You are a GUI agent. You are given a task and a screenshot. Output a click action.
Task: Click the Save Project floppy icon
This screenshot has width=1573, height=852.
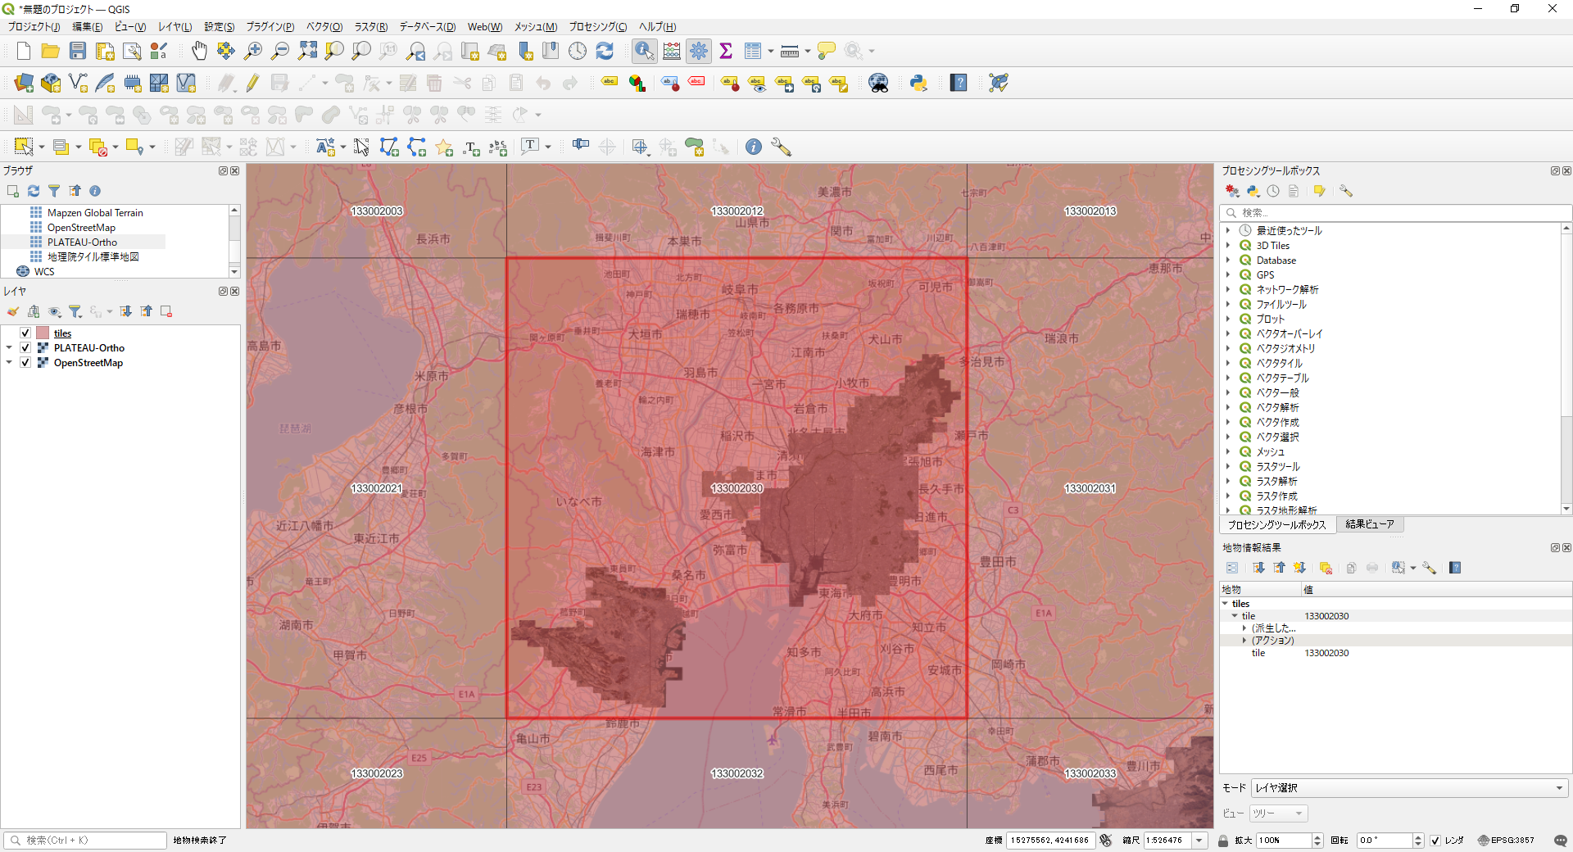pyautogui.click(x=78, y=51)
